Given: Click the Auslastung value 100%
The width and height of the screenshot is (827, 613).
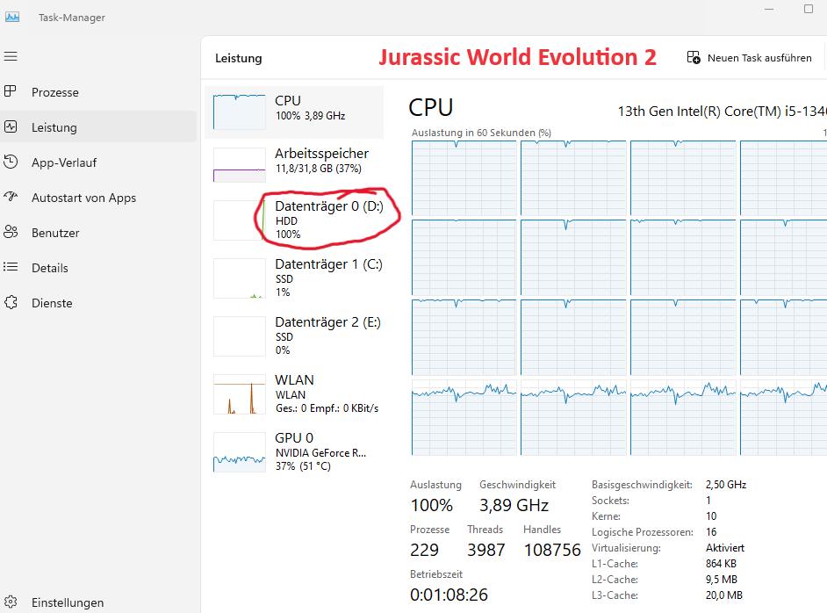Looking at the screenshot, I should pos(431,505).
